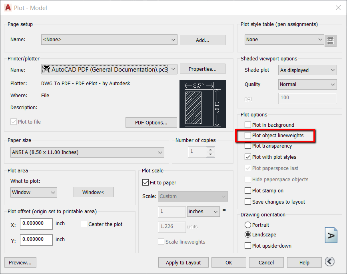Uncheck Plot with plot styles
Screen dimensions: 347x274
point(247,157)
